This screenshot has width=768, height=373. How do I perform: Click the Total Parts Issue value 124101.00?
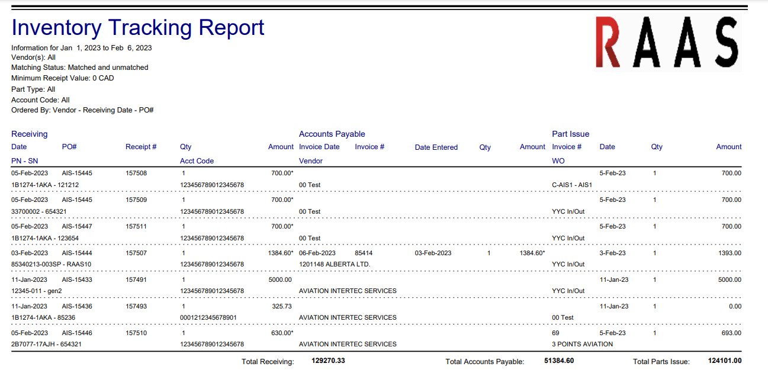coord(724,360)
